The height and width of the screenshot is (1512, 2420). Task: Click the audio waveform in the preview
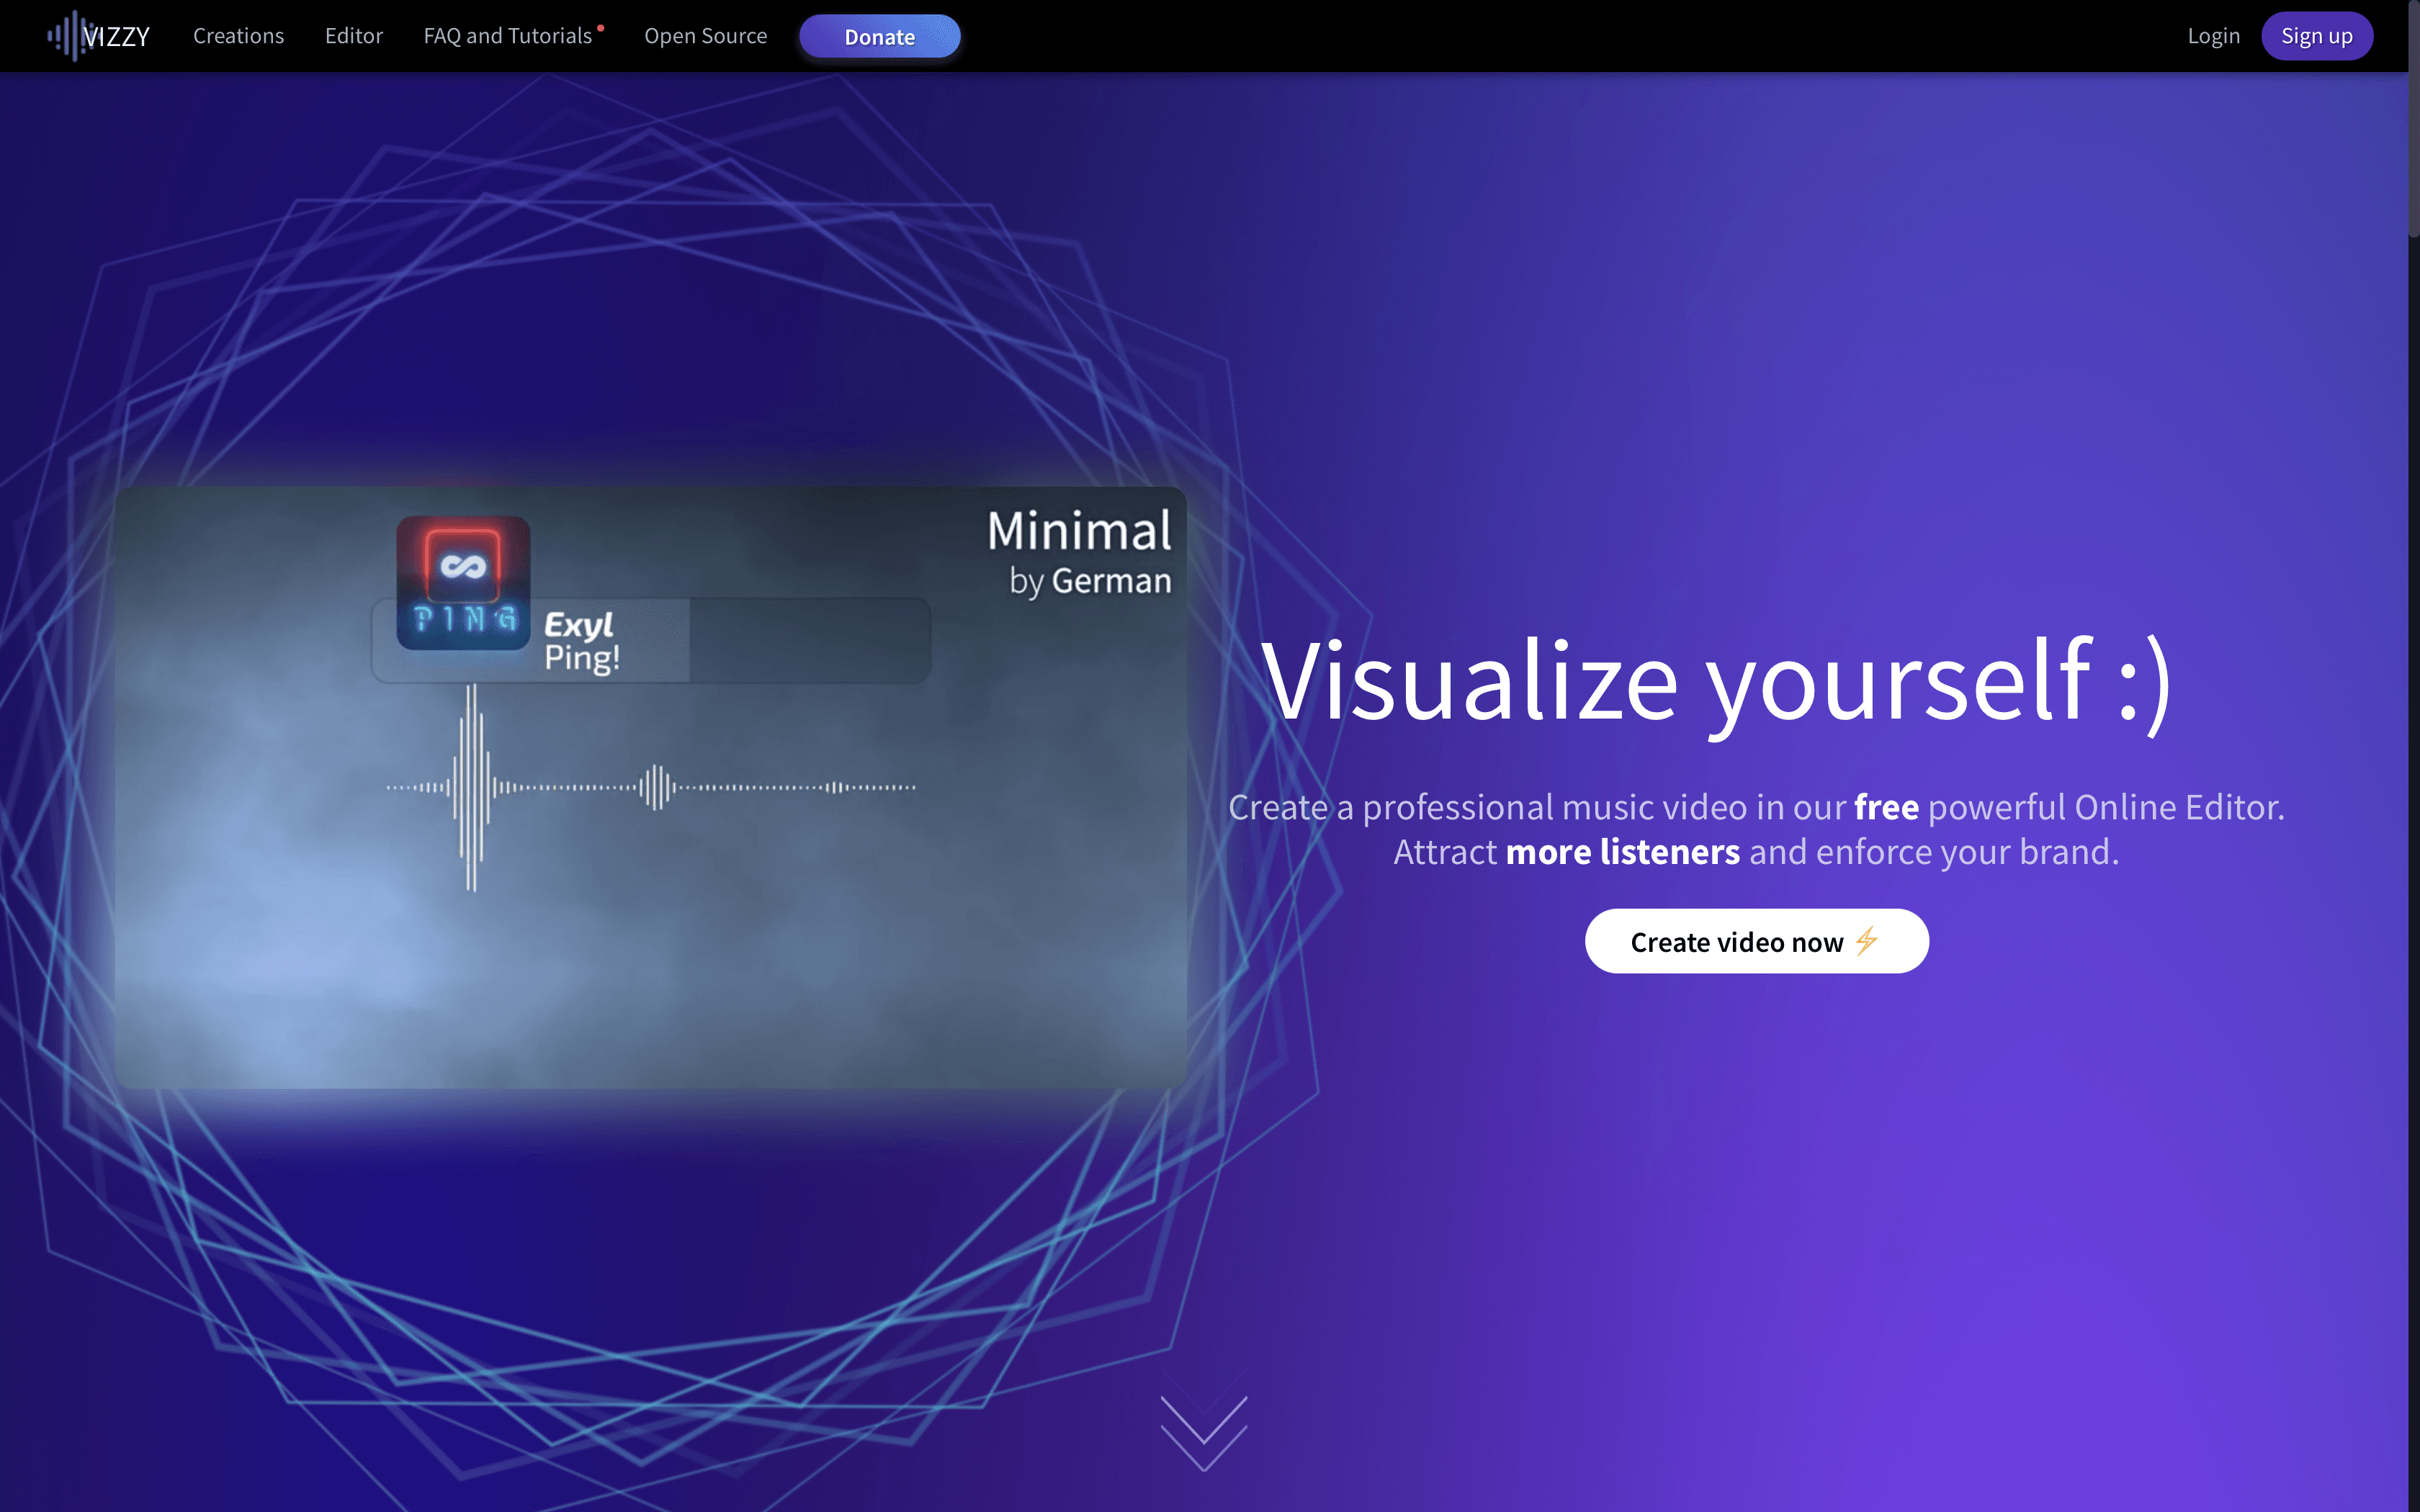tap(650, 787)
